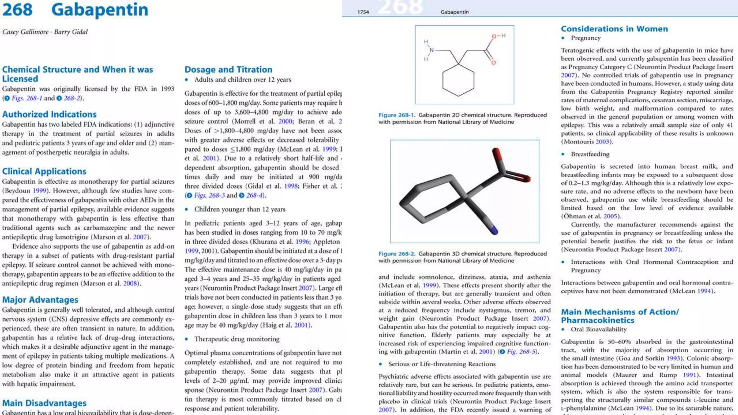Click the "Interactions with Oral Hormonal Contraception" bullet
Viewport: 738px width, 415px height.
coord(652,266)
